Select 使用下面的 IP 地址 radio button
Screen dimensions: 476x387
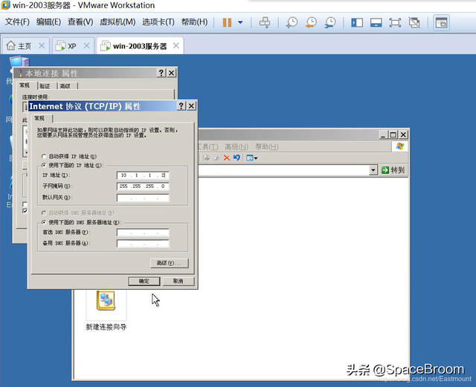(44, 165)
